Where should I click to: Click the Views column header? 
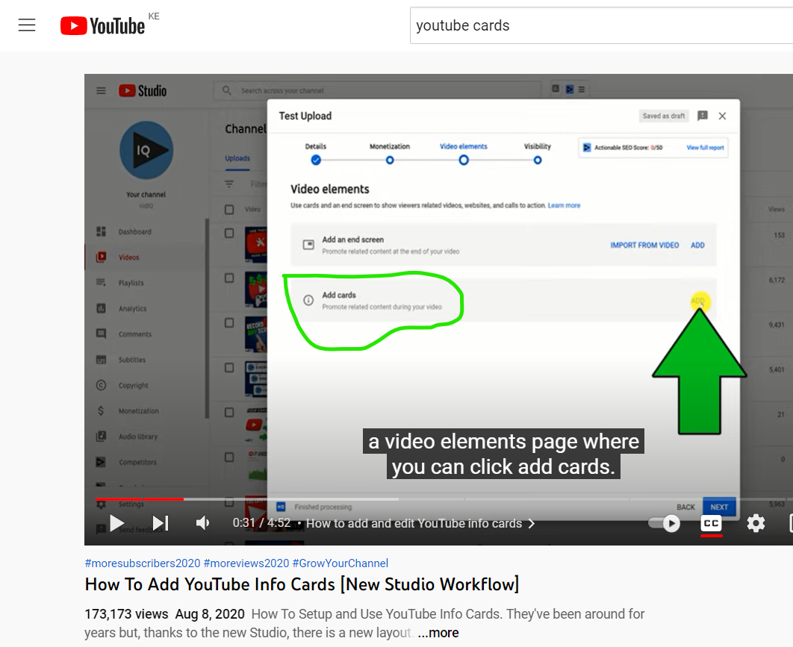tap(777, 209)
